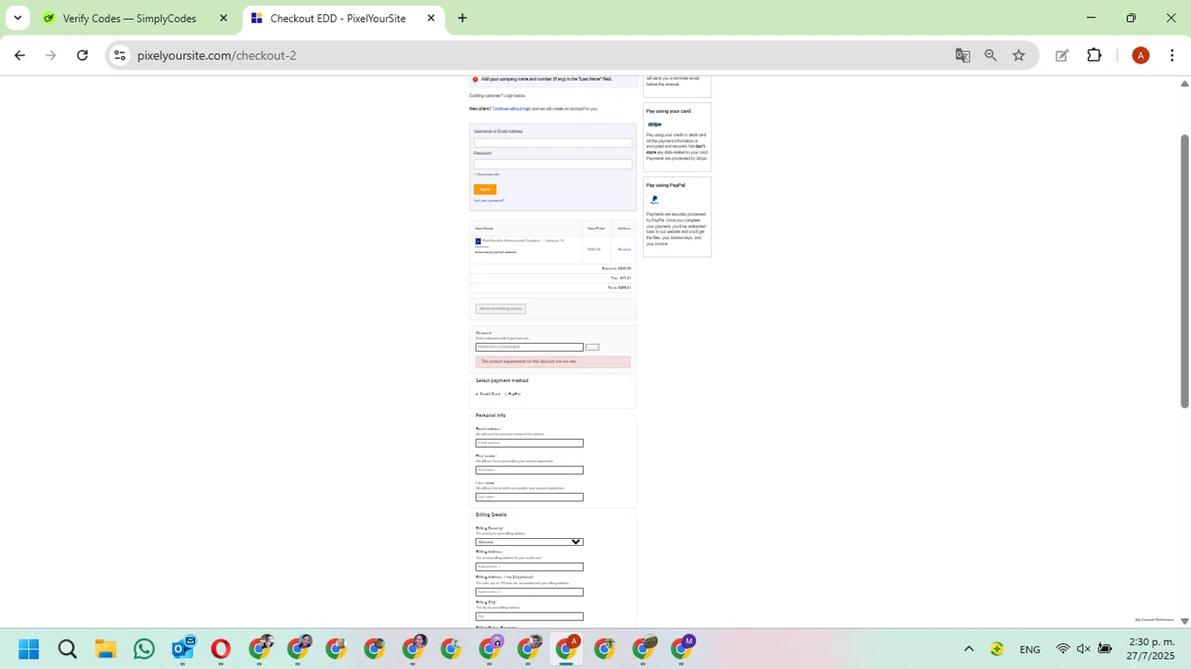Open the profile avatar A menu
This screenshot has height=669, width=1191.
pos(1141,56)
